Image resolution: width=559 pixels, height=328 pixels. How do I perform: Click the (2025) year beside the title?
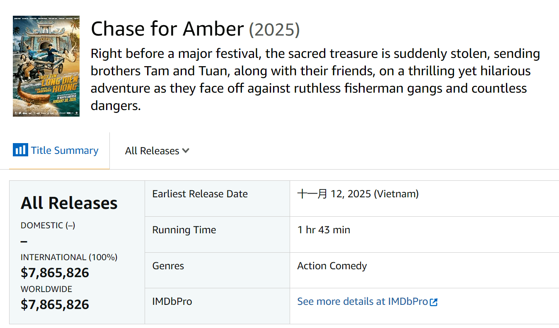[274, 30]
